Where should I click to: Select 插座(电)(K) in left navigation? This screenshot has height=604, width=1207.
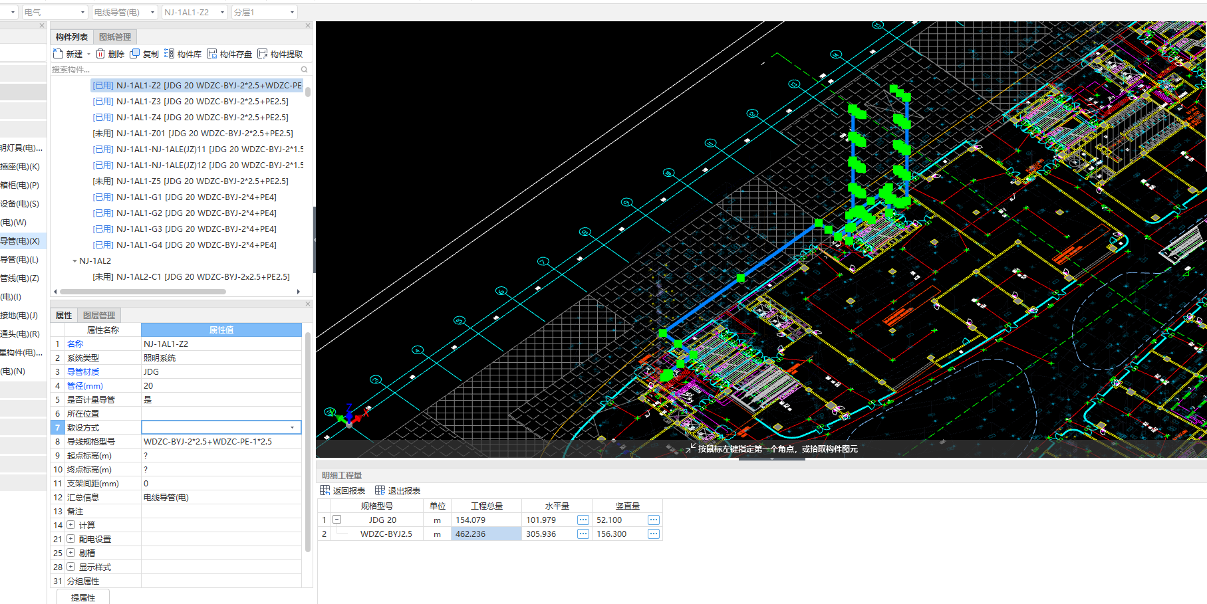21,167
